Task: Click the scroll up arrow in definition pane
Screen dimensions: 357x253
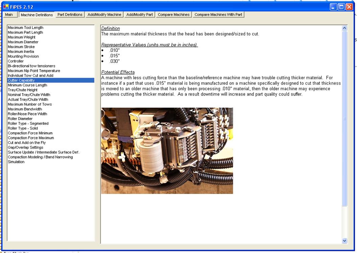Action: pos(344,28)
